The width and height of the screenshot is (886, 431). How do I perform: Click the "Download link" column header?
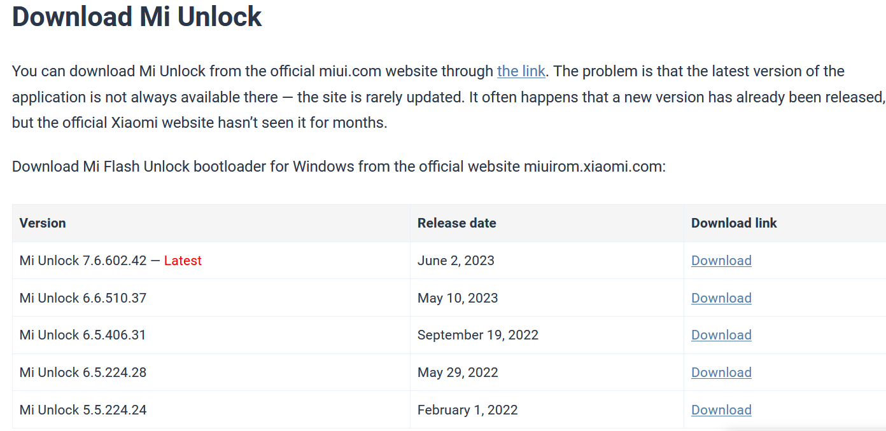(734, 223)
